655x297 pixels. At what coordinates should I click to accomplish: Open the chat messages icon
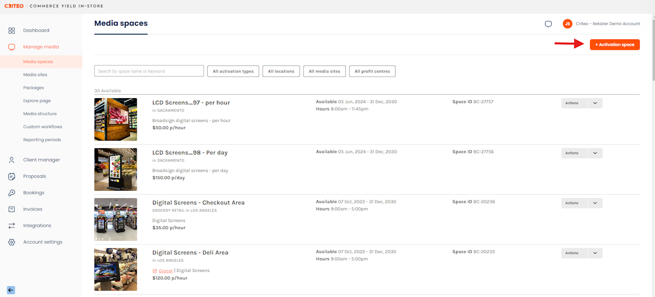pyautogui.click(x=548, y=24)
